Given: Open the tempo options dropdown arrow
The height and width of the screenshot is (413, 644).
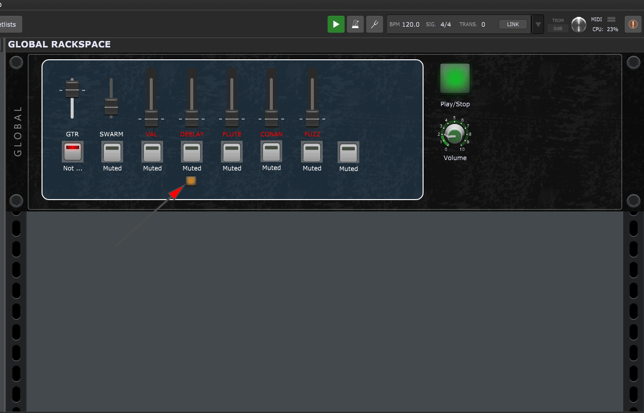Looking at the screenshot, I should (x=537, y=24).
